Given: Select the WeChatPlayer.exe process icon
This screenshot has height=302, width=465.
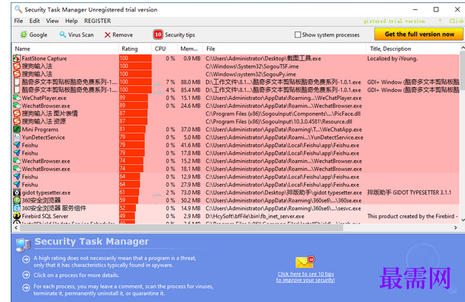Looking at the screenshot, I should click(x=17, y=98).
